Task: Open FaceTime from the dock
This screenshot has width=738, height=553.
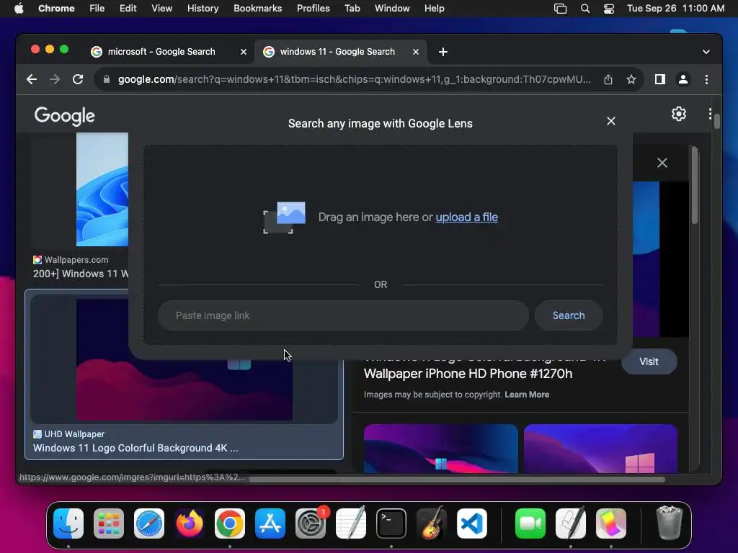Action: pyautogui.click(x=530, y=523)
